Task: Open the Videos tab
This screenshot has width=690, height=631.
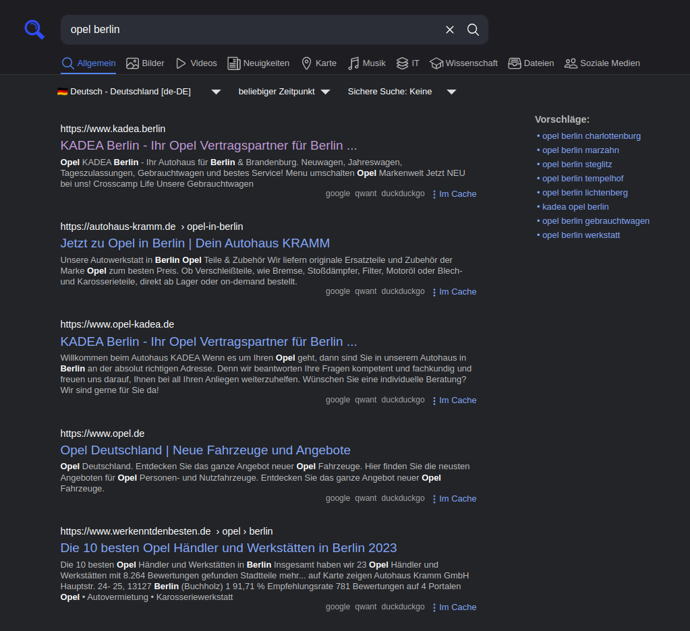Action: [196, 63]
